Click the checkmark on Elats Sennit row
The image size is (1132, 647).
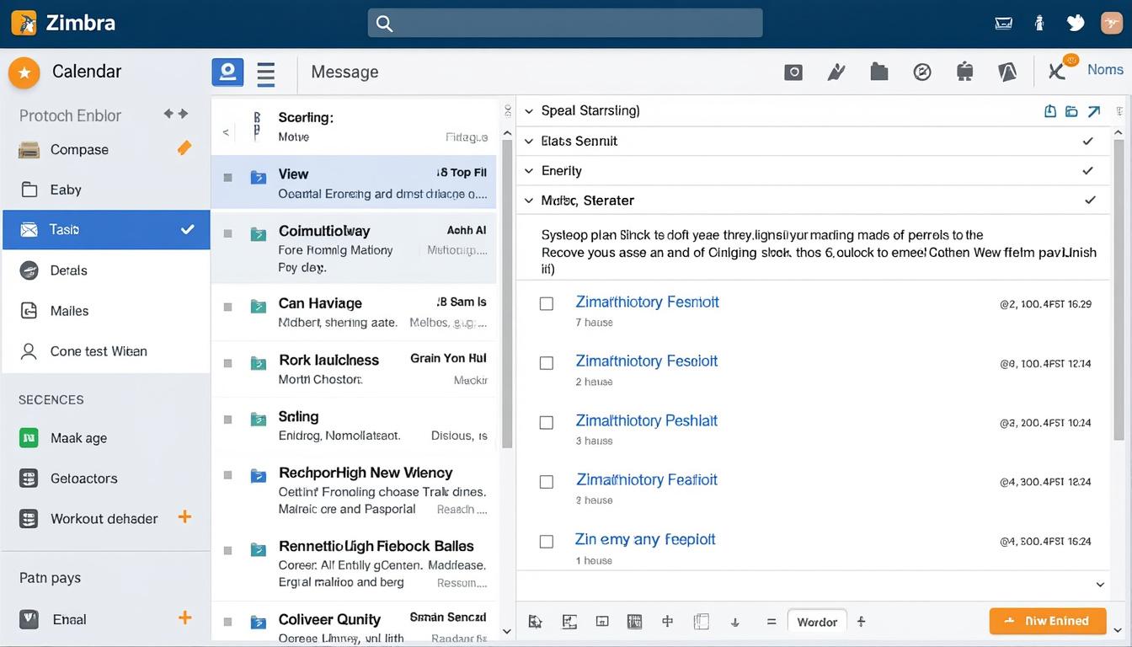point(1088,142)
